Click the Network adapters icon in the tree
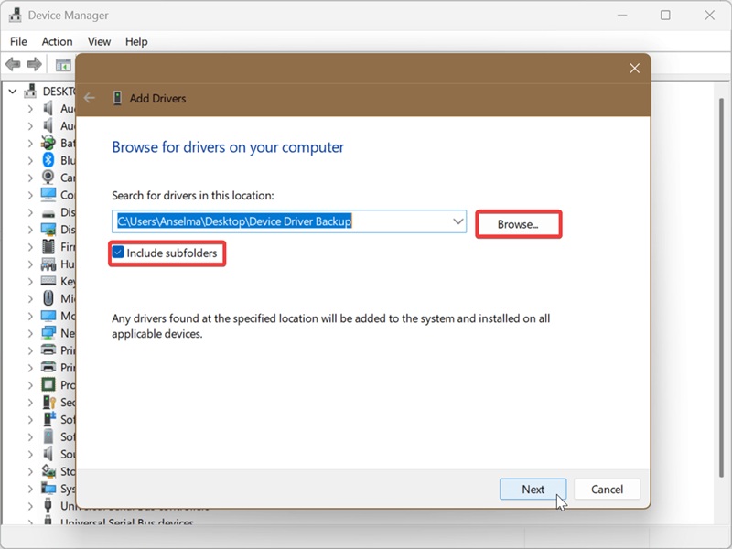 pyautogui.click(x=48, y=333)
